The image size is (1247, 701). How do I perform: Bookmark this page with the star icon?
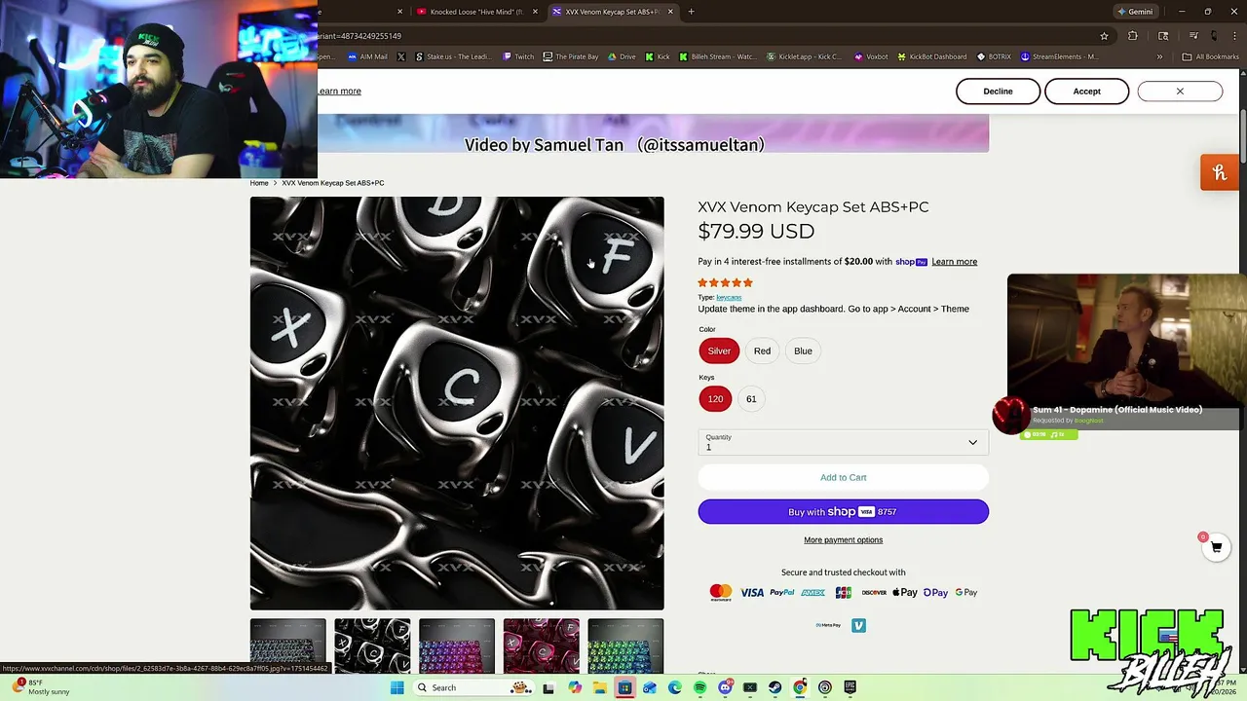tap(1104, 36)
